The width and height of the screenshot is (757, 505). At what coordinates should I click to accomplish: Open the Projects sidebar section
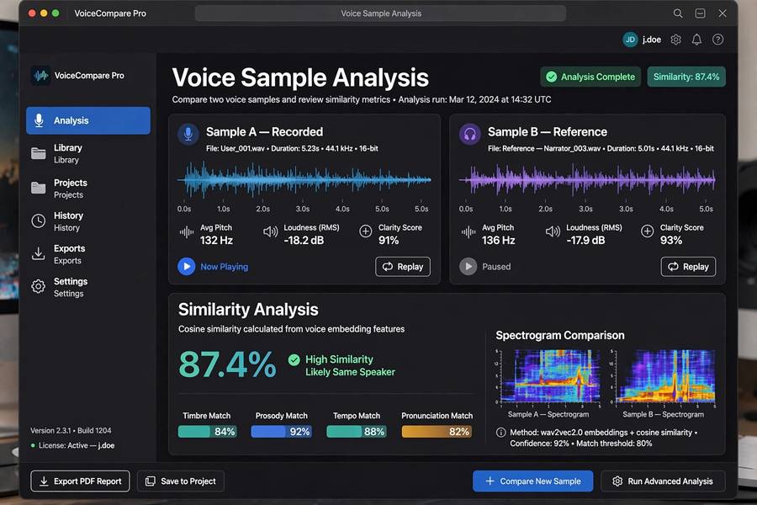88,189
